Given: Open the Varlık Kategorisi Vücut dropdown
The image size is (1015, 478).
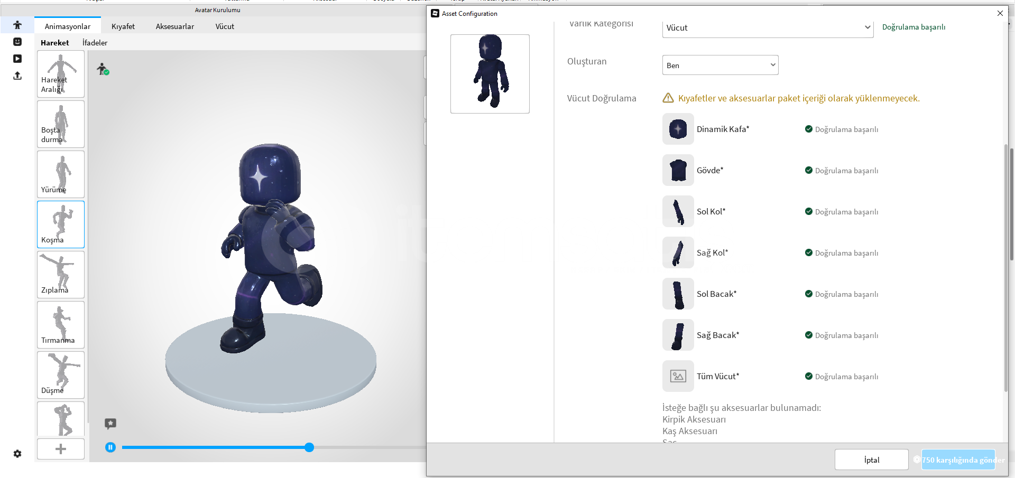Looking at the screenshot, I should pyautogui.click(x=768, y=28).
